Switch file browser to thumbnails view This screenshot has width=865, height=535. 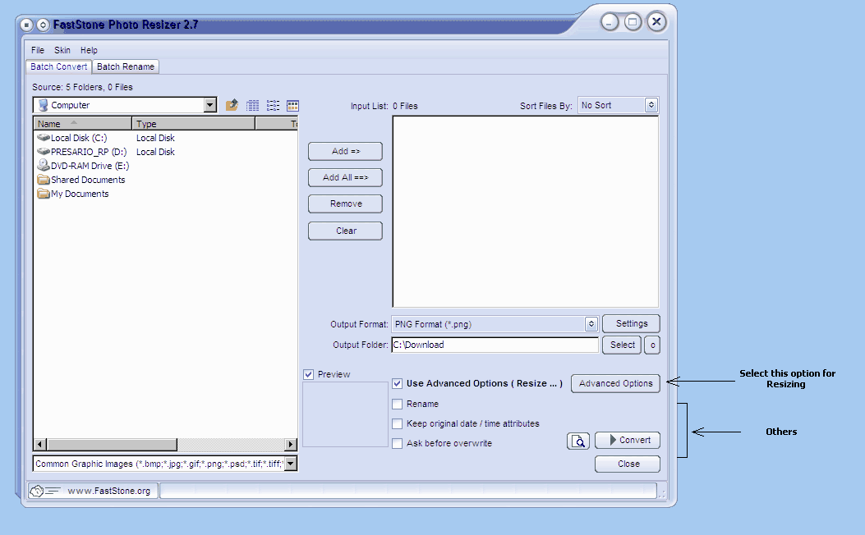pyautogui.click(x=292, y=105)
